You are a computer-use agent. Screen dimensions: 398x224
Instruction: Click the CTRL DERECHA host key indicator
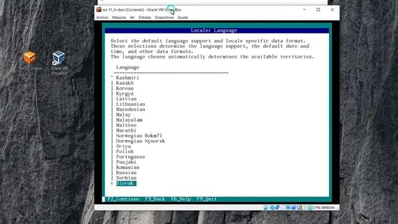[324, 208]
